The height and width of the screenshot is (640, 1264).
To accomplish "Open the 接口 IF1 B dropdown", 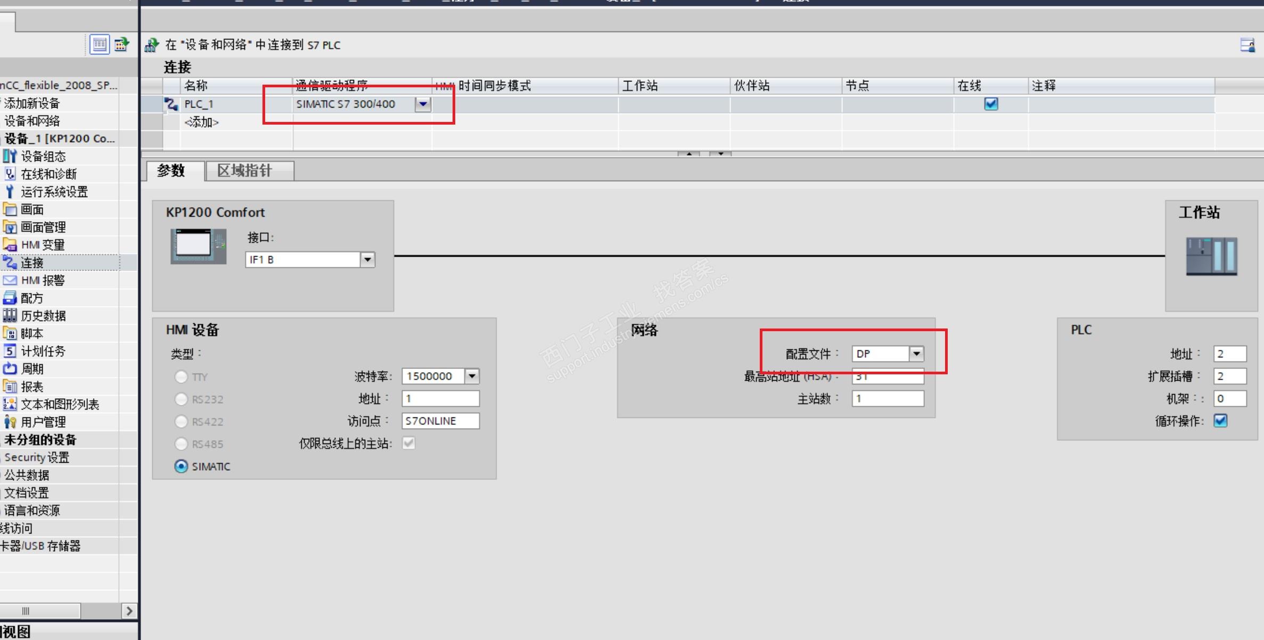I will tap(367, 260).
